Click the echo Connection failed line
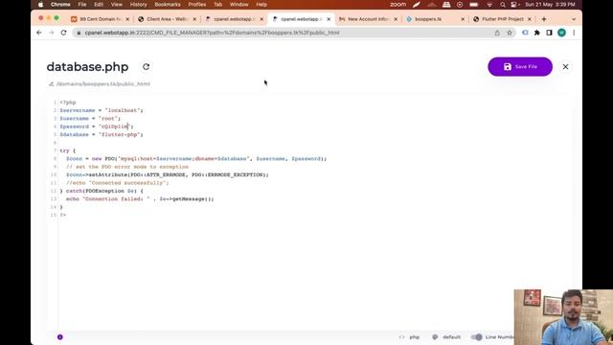 tap(140, 199)
